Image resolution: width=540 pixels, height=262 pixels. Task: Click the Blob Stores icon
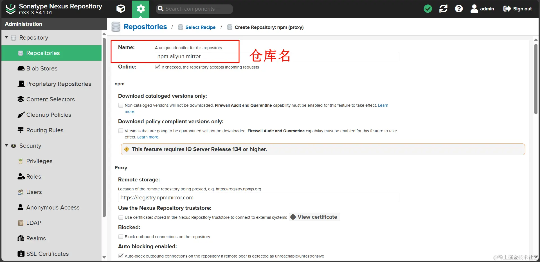click(x=21, y=69)
